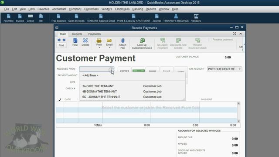Open the Banking menu

point(138,9)
